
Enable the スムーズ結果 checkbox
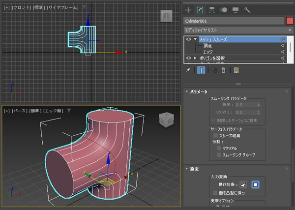pos(216,135)
